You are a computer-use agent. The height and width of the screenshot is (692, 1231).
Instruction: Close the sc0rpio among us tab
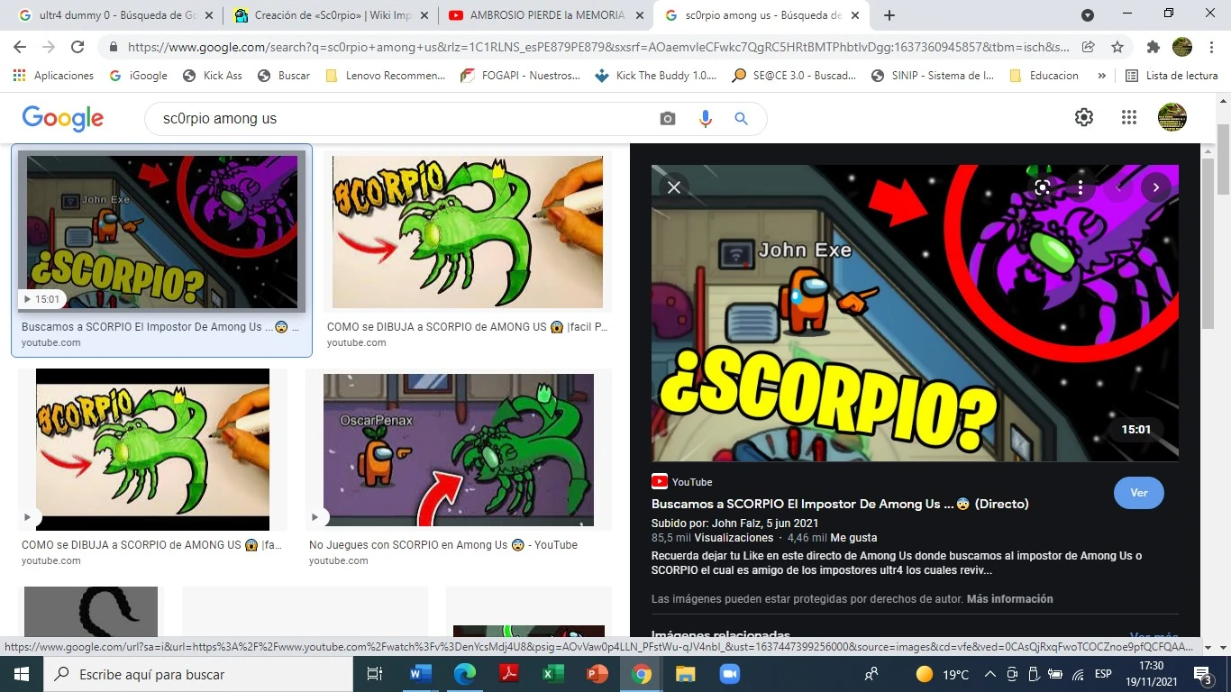pyautogui.click(x=854, y=15)
